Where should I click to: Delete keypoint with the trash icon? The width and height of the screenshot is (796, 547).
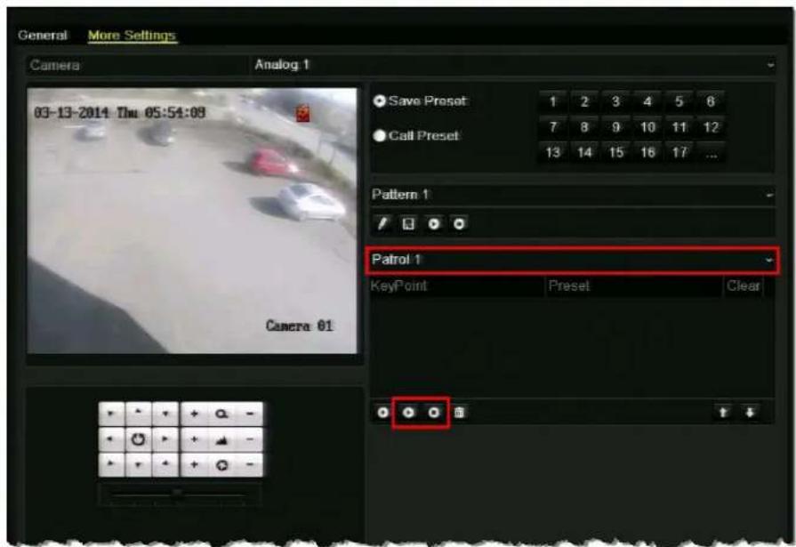pyautogui.click(x=459, y=413)
